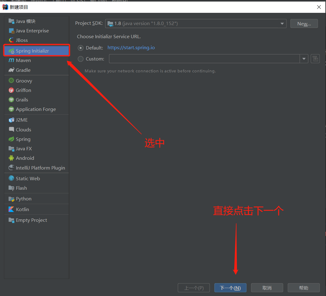This screenshot has height=296, width=326.
Task: Click the Spring Initializr leaf icon
Action: tap(11, 51)
